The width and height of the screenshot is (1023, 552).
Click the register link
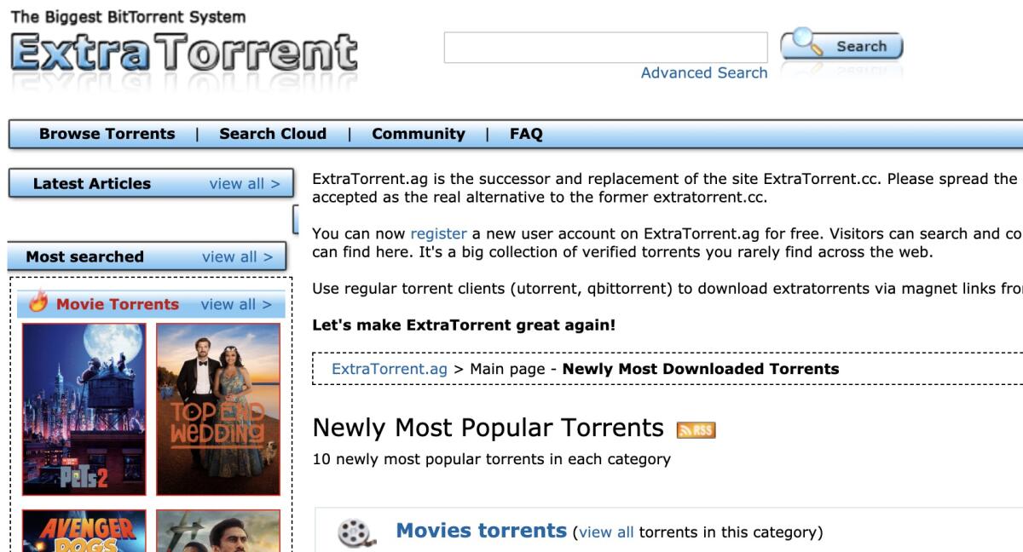click(x=438, y=233)
